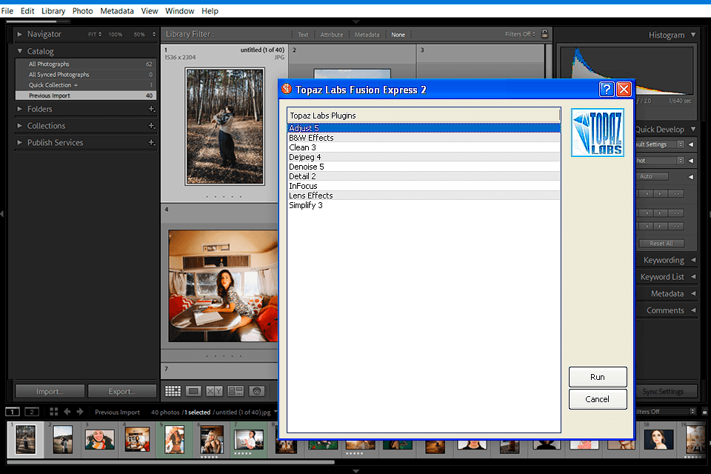Viewport: 711px width, 474px height.
Task: Collapse Histogram panel
Action: (693, 35)
